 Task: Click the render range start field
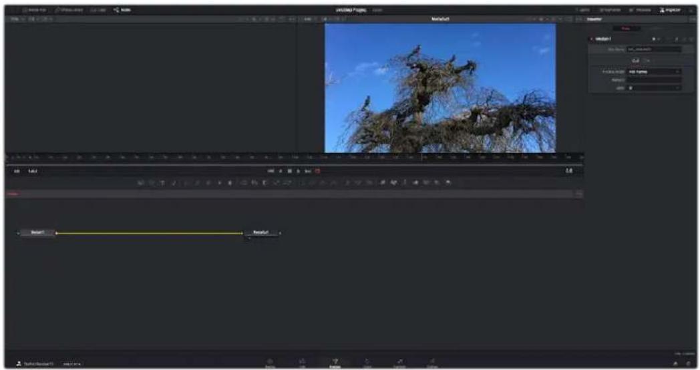point(17,171)
